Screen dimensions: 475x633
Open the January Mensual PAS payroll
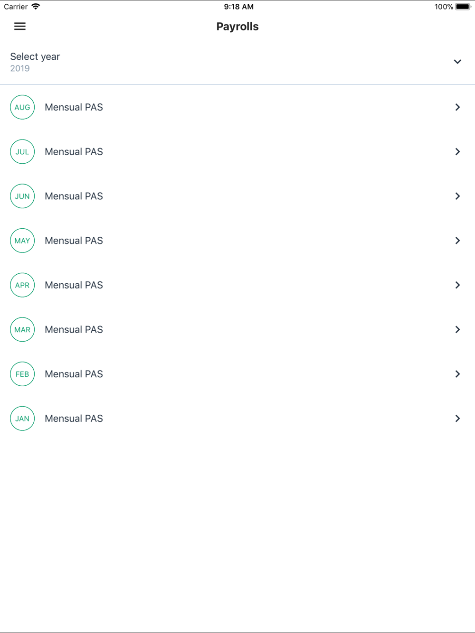point(74,419)
